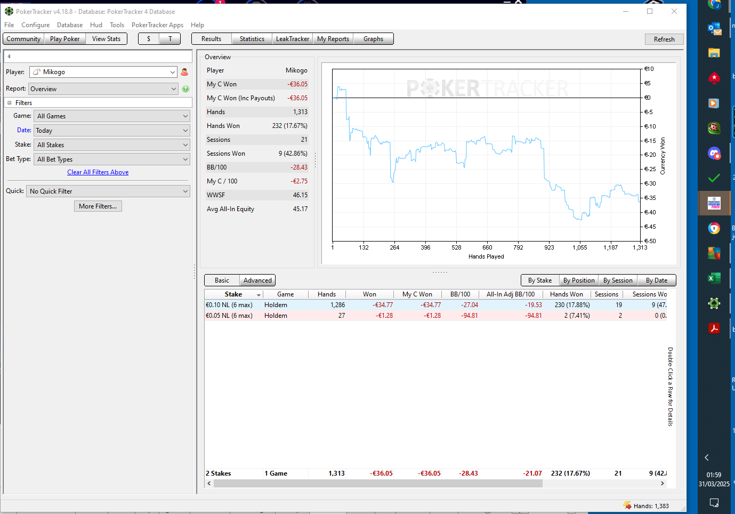Open the Stake filter dropdown
The image size is (735, 514).
(x=112, y=145)
